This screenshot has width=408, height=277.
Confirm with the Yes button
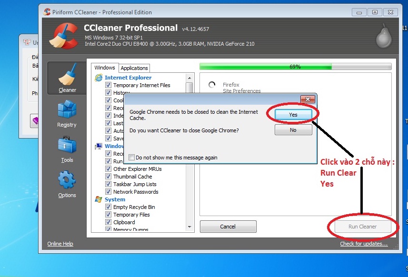pyautogui.click(x=293, y=115)
